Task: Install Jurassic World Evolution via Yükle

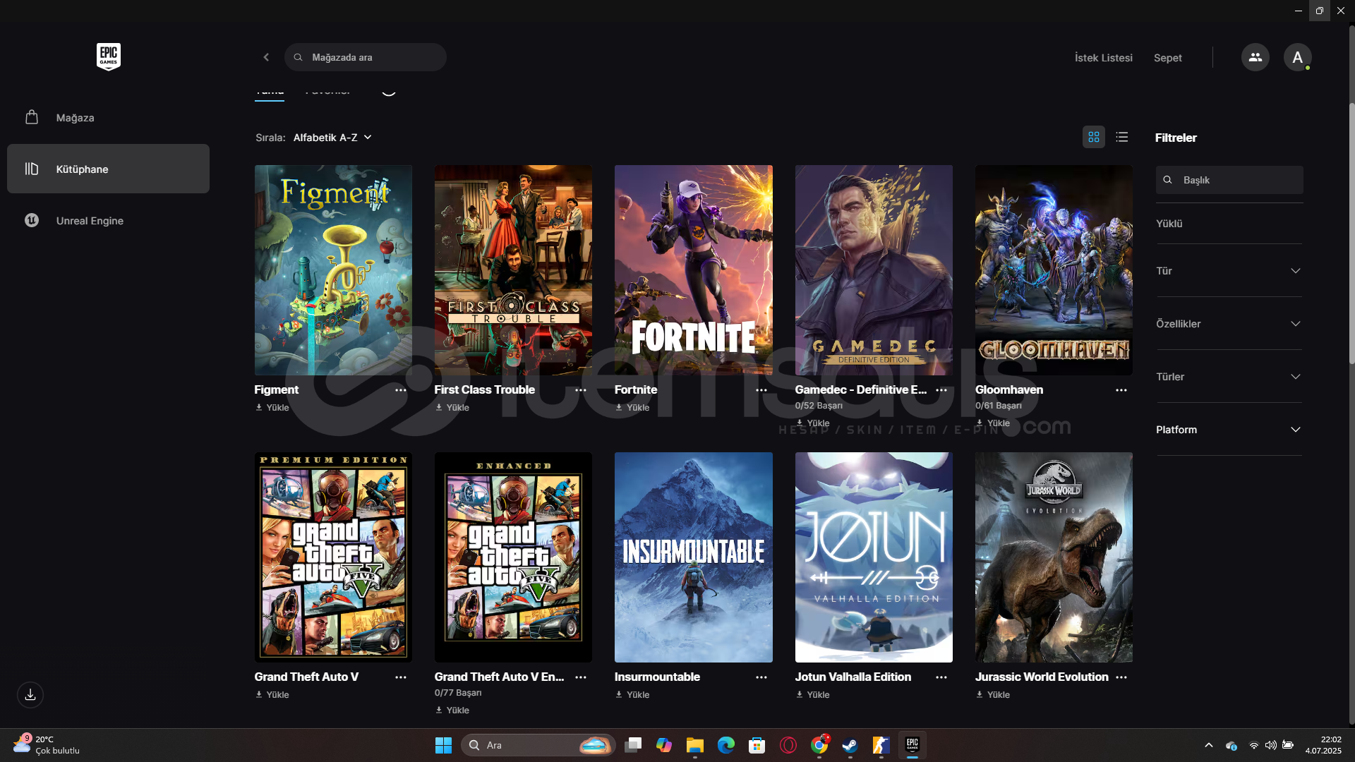Action: pyautogui.click(x=993, y=695)
